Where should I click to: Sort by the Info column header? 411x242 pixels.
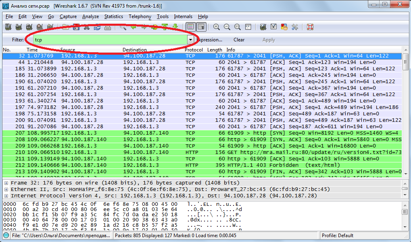point(313,50)
